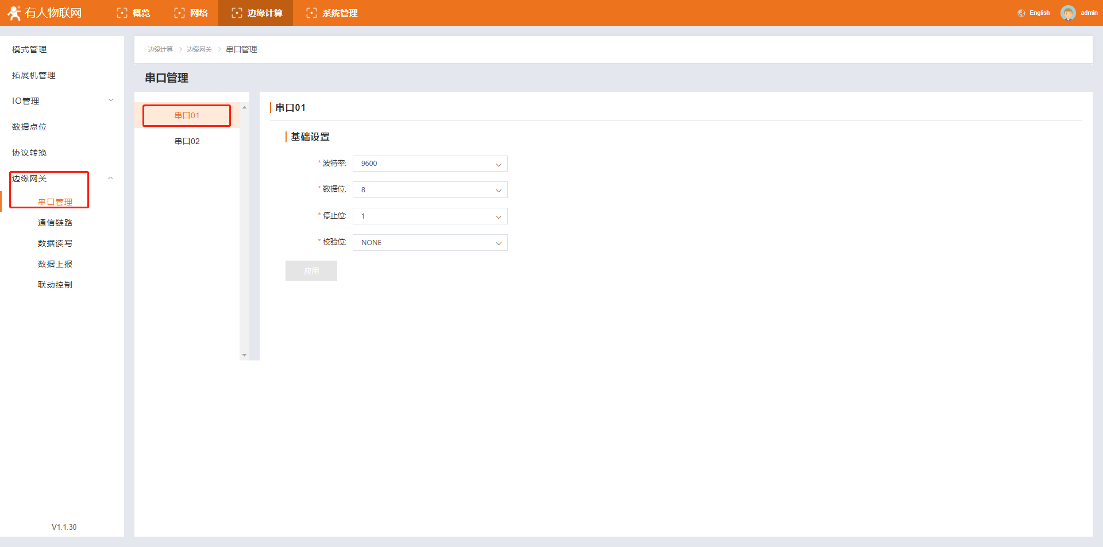Open the 概览 overview tab
1103x547 pixels.
(134, 13)
